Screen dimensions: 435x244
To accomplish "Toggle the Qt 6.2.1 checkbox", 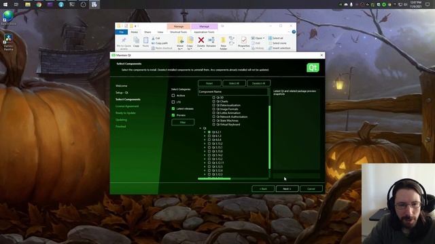I will click(x=209, y=132).
